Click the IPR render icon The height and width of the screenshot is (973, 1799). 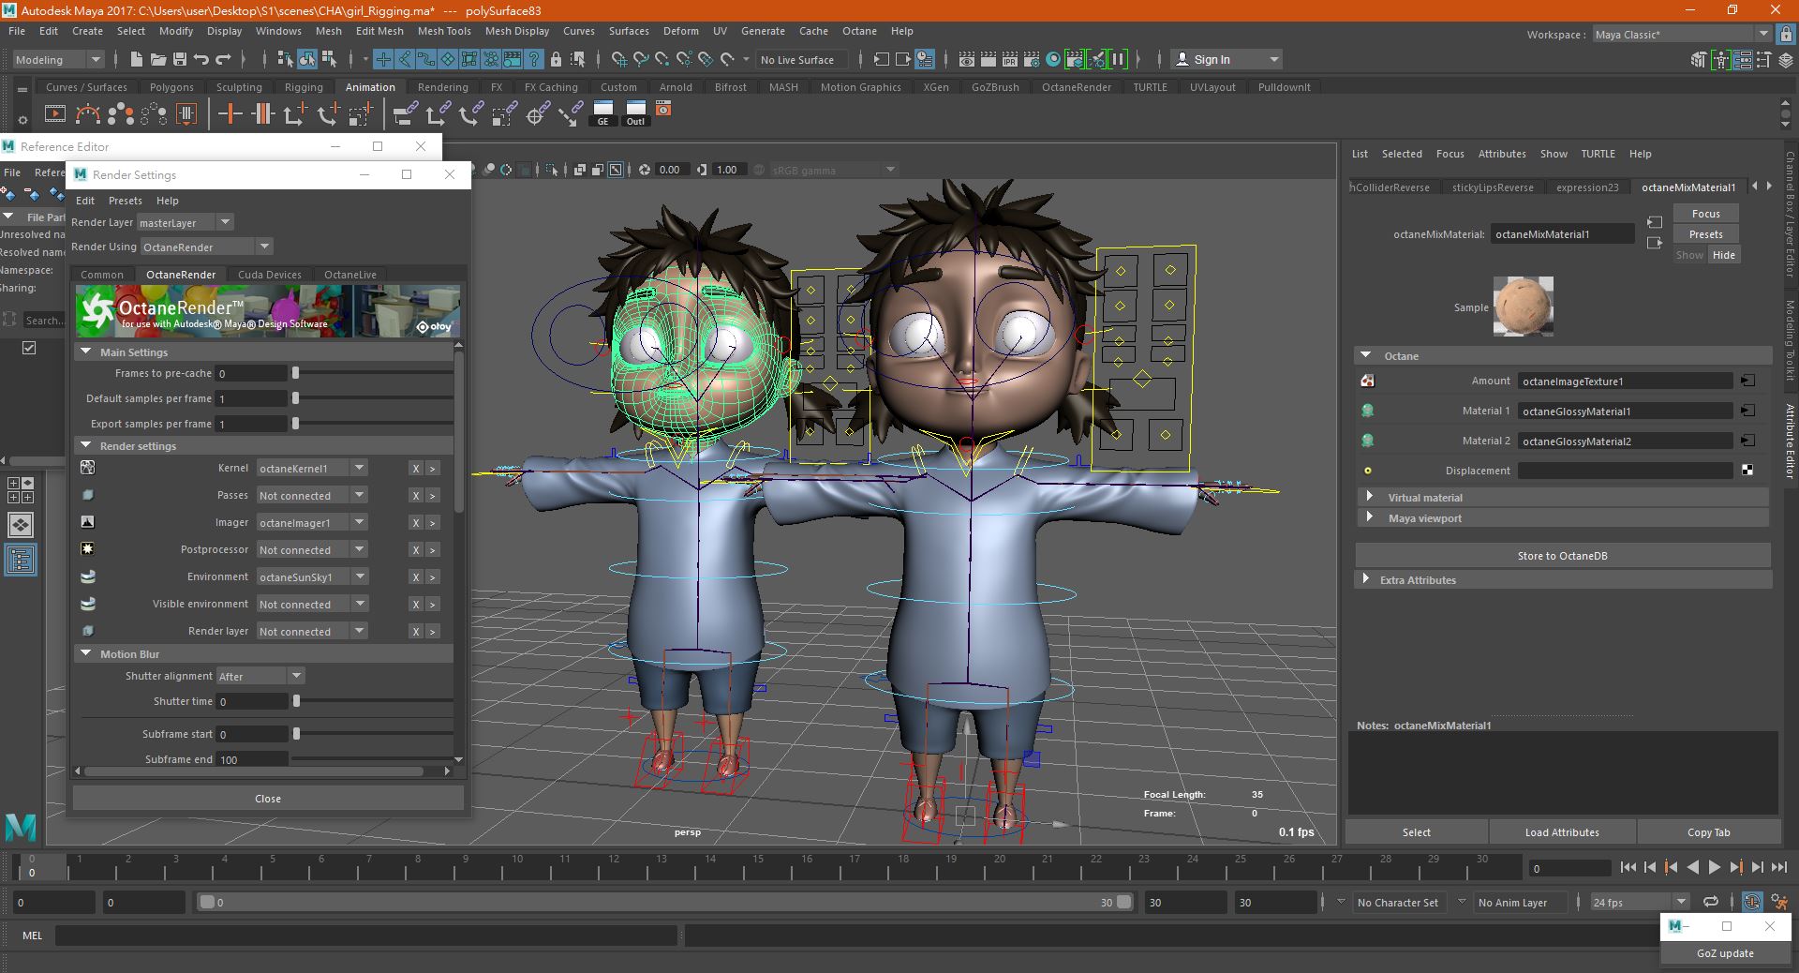[1010, 59]
